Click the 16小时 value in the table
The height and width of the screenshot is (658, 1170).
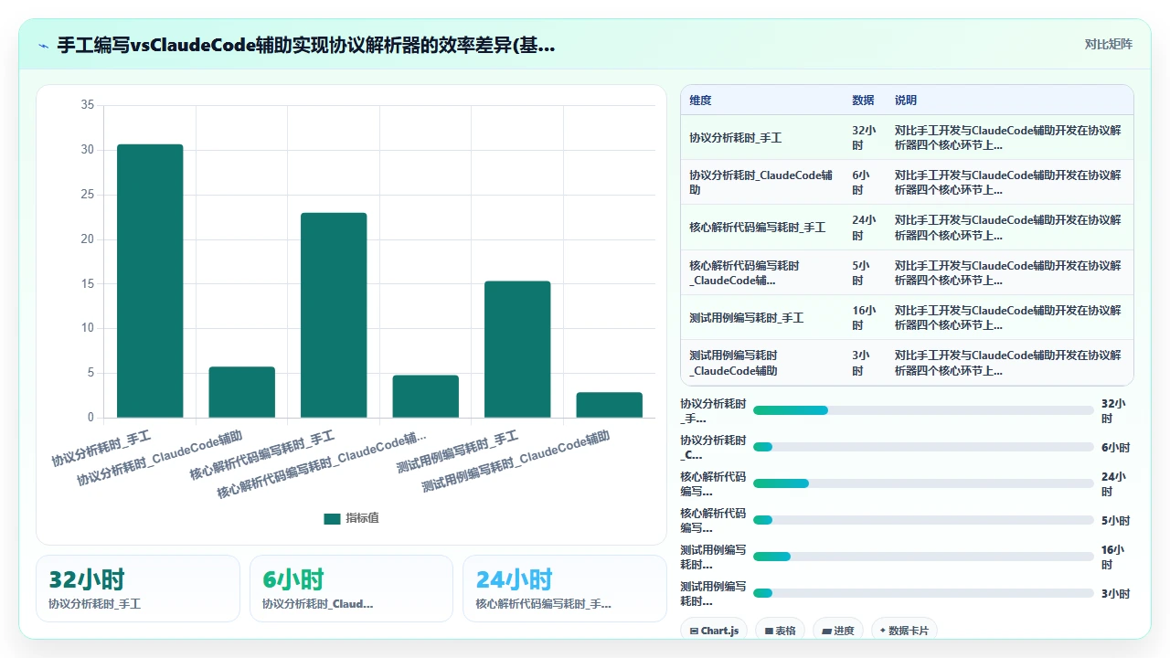[x=864, y=318]
